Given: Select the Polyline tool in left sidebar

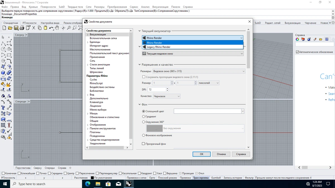Looking at the screenshot, I should click(3, 43).
